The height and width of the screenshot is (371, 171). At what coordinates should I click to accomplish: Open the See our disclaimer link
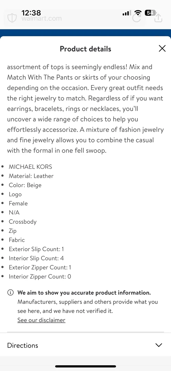tap(41, 320)
